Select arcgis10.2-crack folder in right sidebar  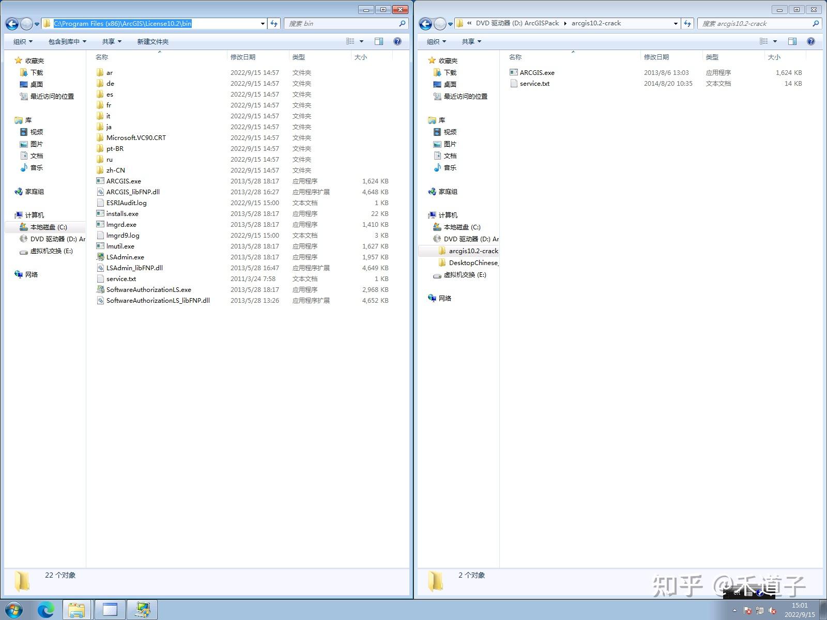[x=473, y=251]
